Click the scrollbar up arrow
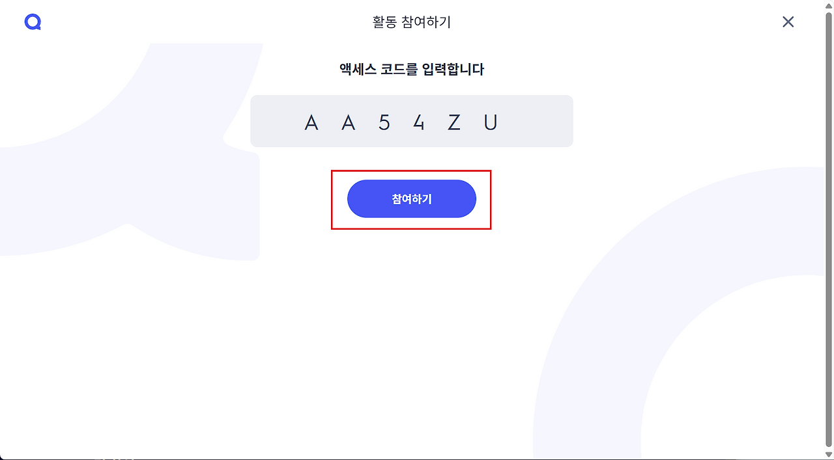 828,5
